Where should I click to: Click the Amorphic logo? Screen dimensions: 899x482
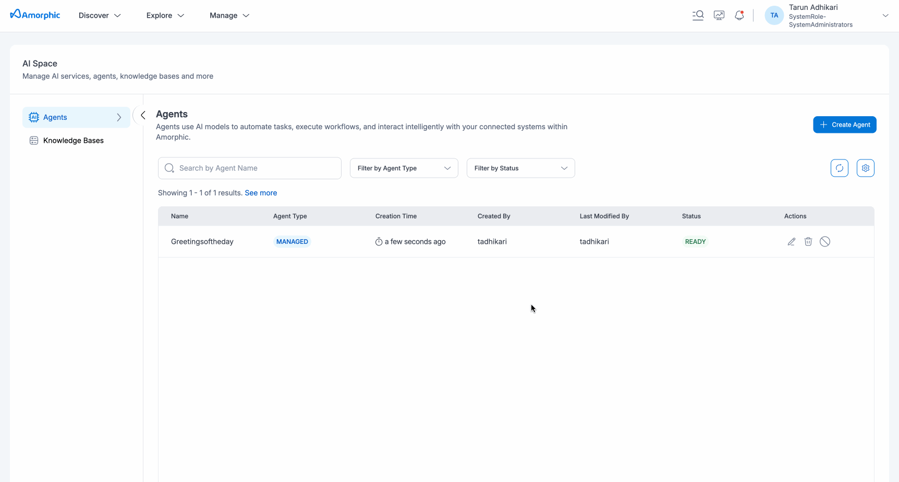(35, 15)
